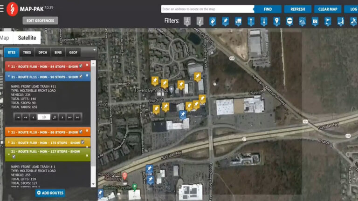Image resolution: width=358 pixels, height=201 pixels.
Task: Select the RTES tab
Action: [12, 53]
